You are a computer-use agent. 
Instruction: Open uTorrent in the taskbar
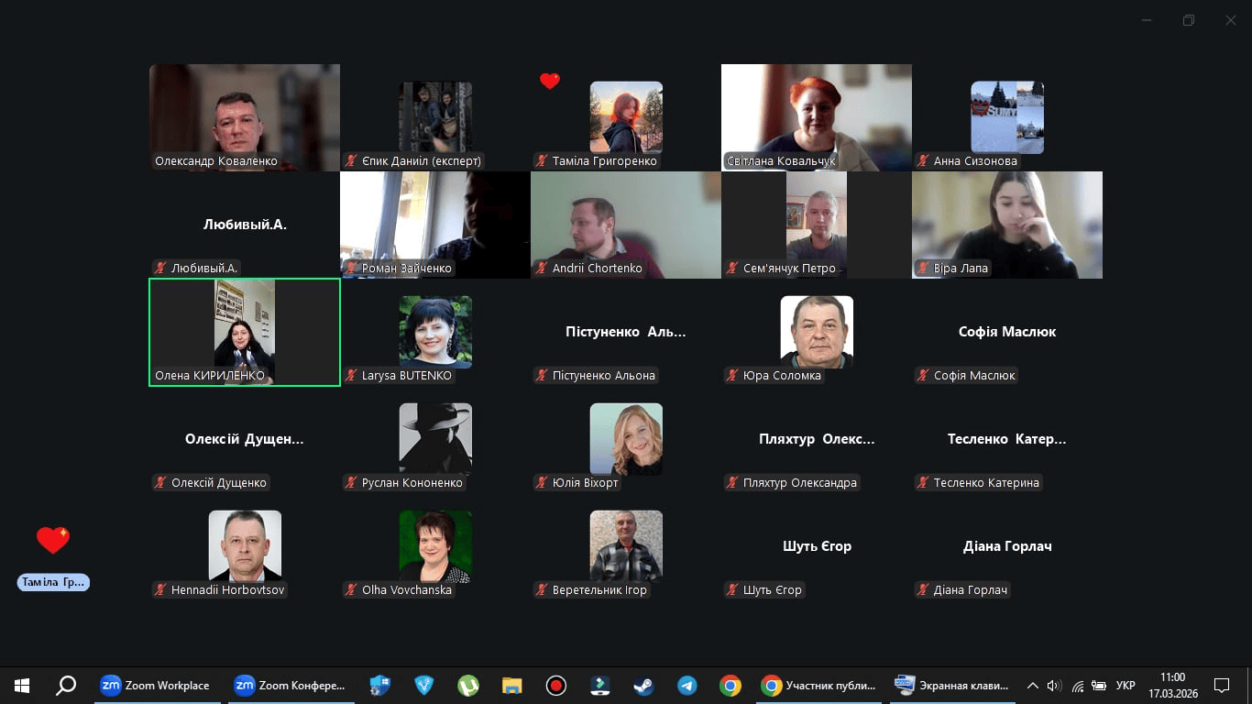point(468,686)
